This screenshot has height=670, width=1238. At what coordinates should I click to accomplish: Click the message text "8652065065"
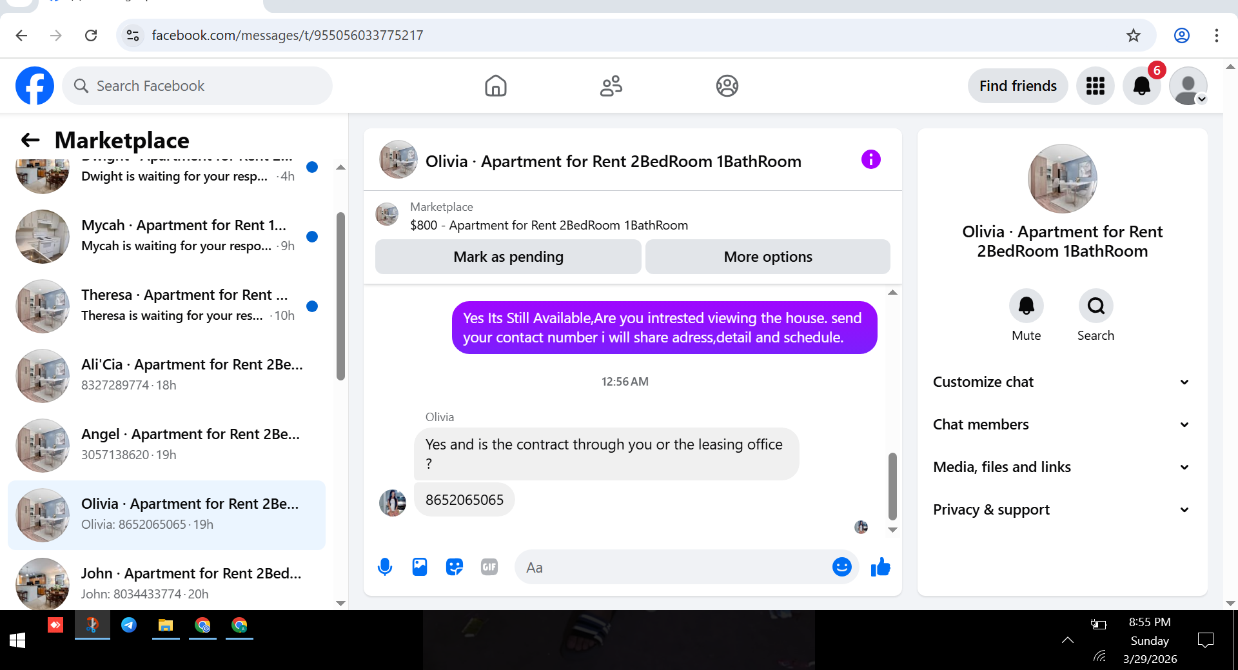coord(464,500)
